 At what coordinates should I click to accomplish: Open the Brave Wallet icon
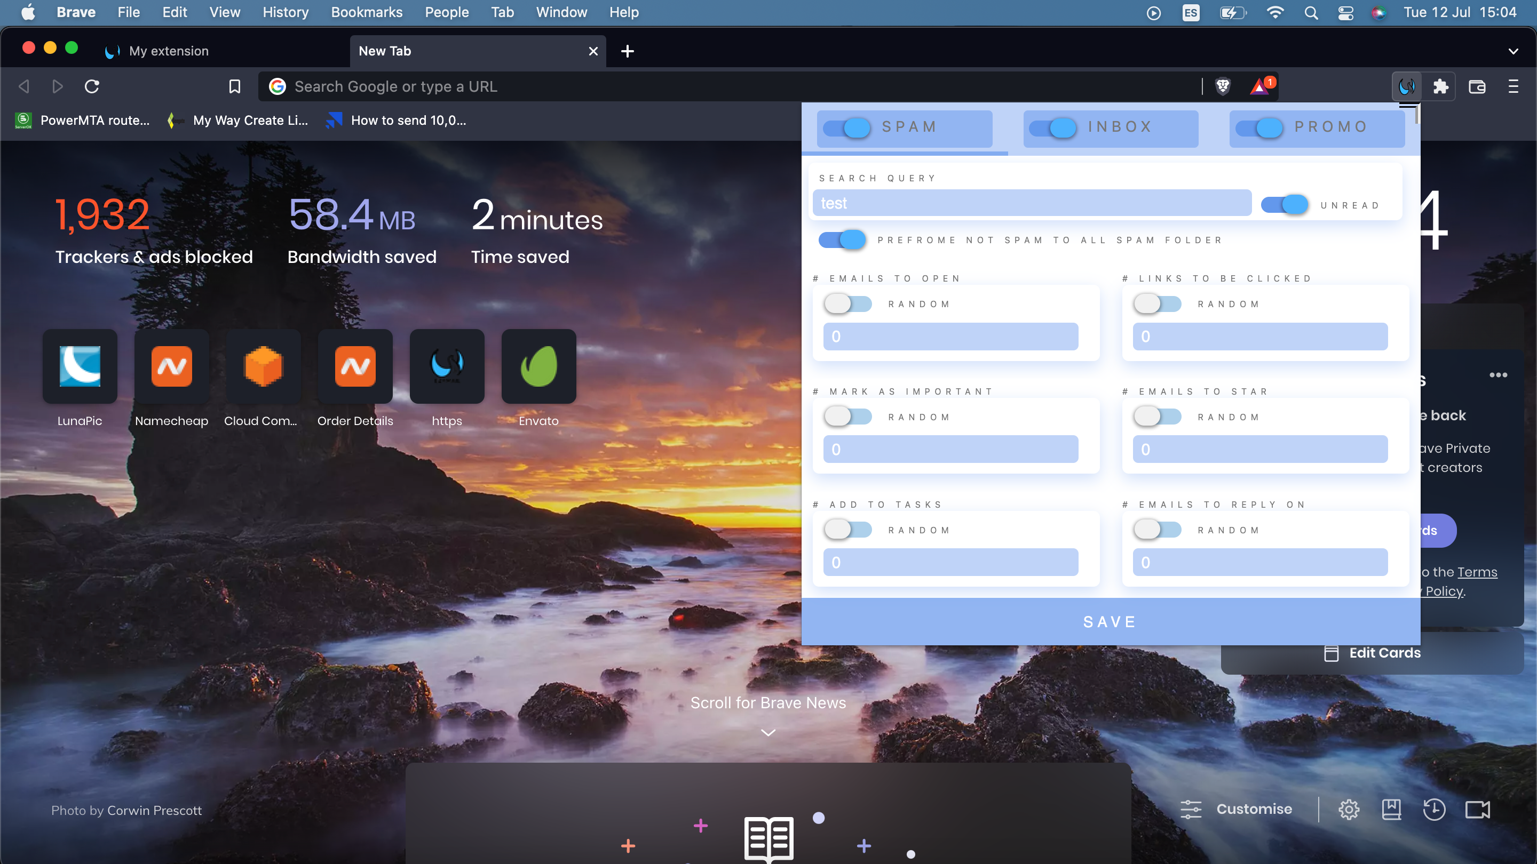1477,86
